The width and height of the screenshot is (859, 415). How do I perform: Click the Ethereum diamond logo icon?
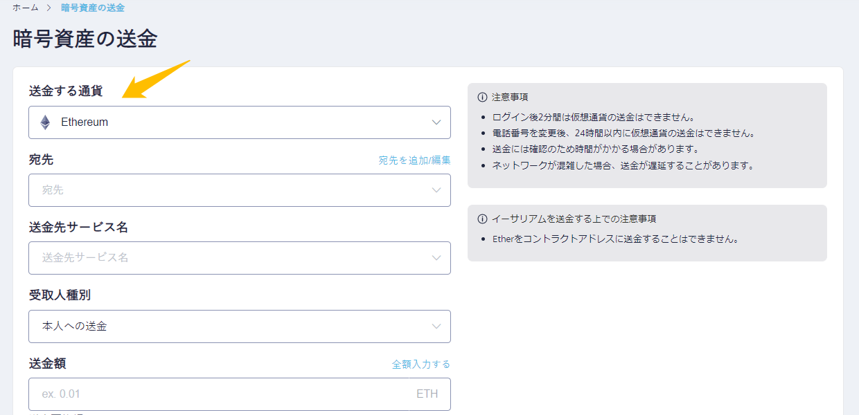click(x=45, y=122)
